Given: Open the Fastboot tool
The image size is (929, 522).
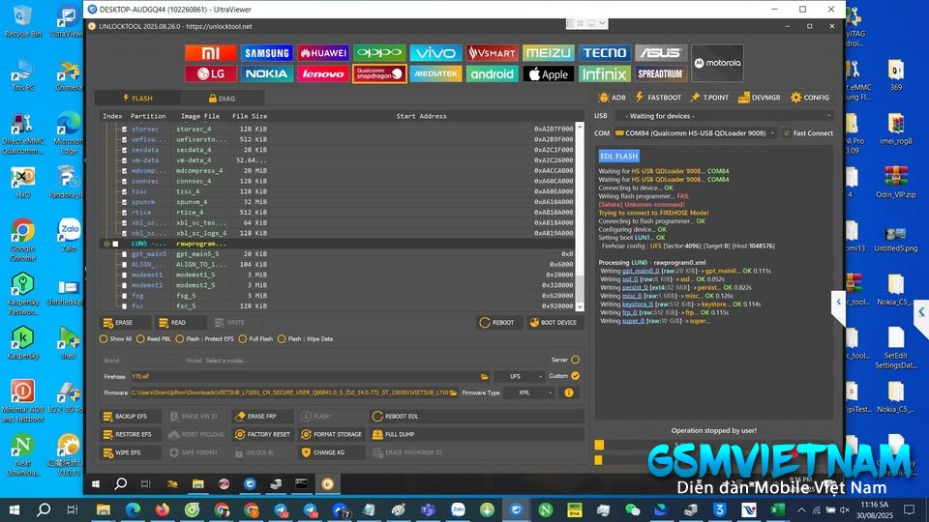Looking at the screenshot, I should coord(658,98).
